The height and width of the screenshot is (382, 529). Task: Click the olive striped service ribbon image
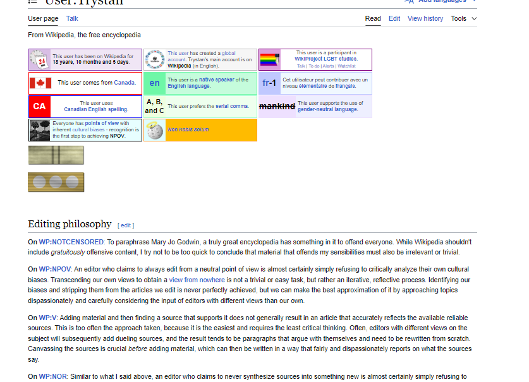56,155
